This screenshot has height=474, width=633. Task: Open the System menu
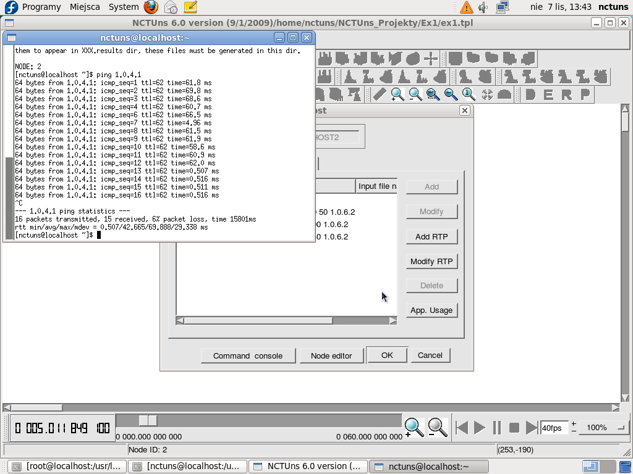(124, 7)
